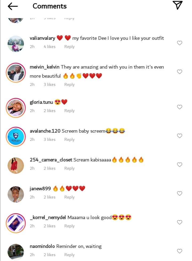Open the 254_camera_closet username link
The image size is (192, 261).
tap(51, 160)
